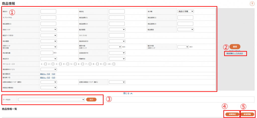Open the 販売可能会員ランク dropdown
Screen dimensions: 257x118
point(183,47)
